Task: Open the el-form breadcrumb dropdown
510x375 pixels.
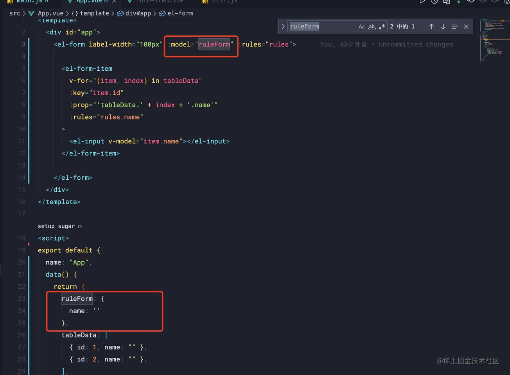Action: tap(180, 13)
